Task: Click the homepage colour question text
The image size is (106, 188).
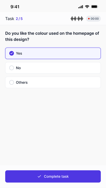Action: click(x=52, y=36)
